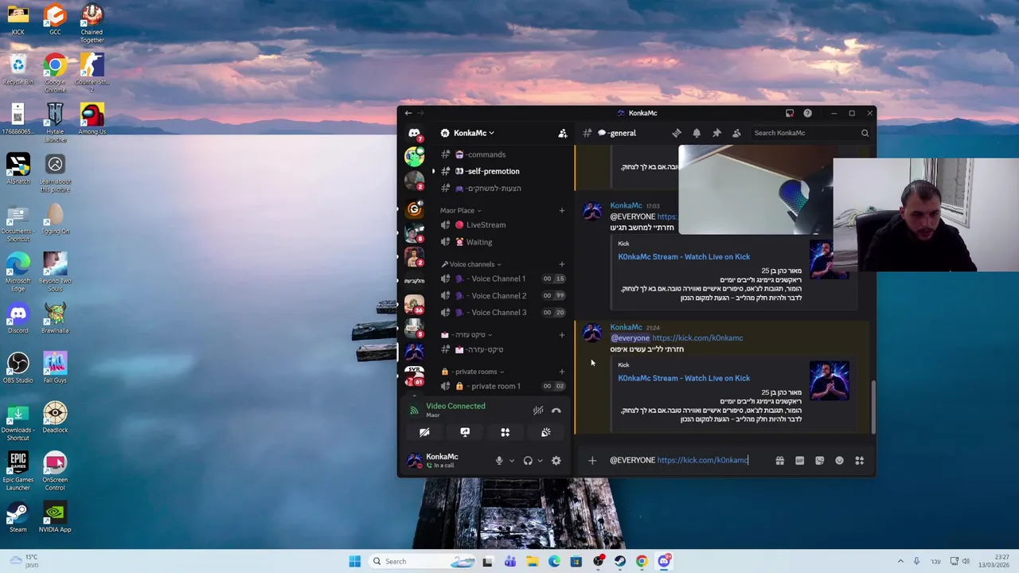Toggle camera off in voice panel

coord(424,432)
